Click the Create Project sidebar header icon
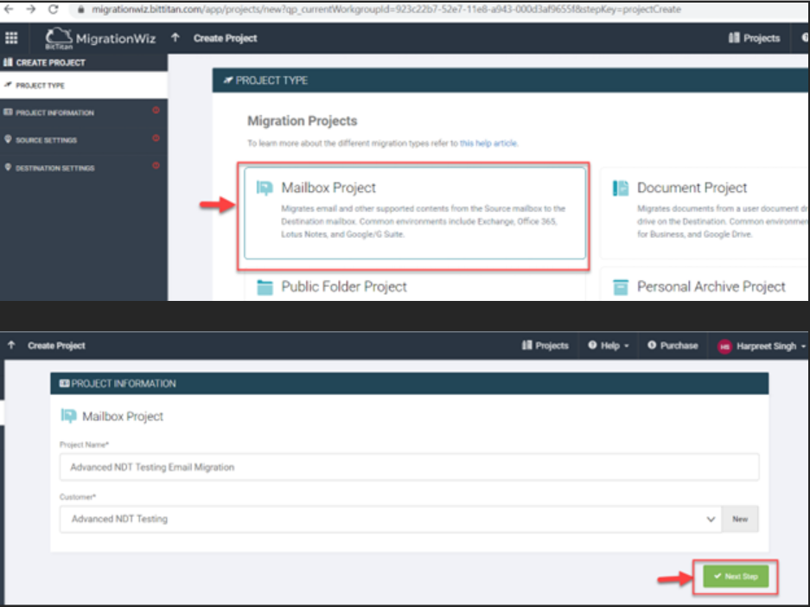 tap(8, 62)
